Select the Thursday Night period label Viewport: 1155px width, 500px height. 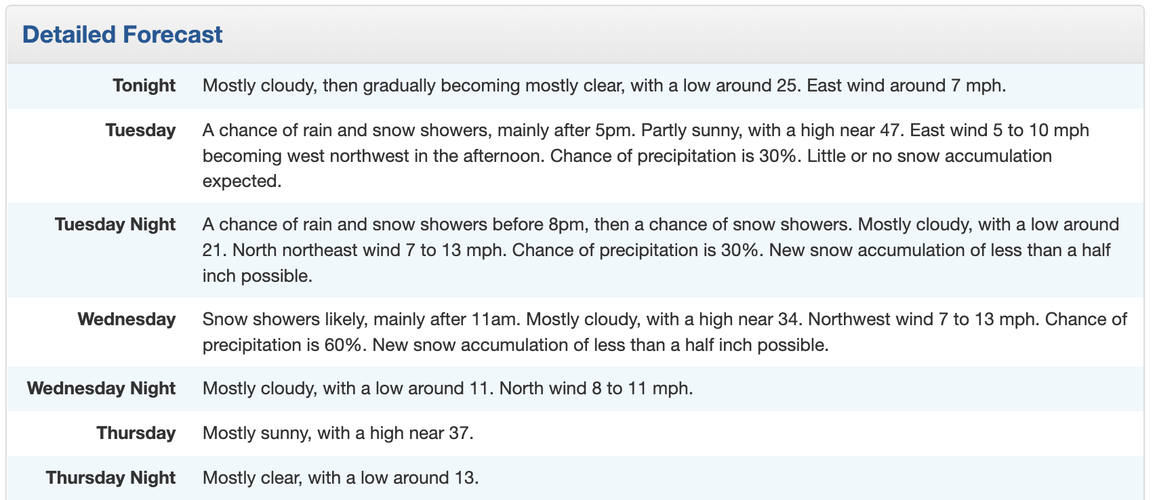pyautogui.click(x=110, y=478)
